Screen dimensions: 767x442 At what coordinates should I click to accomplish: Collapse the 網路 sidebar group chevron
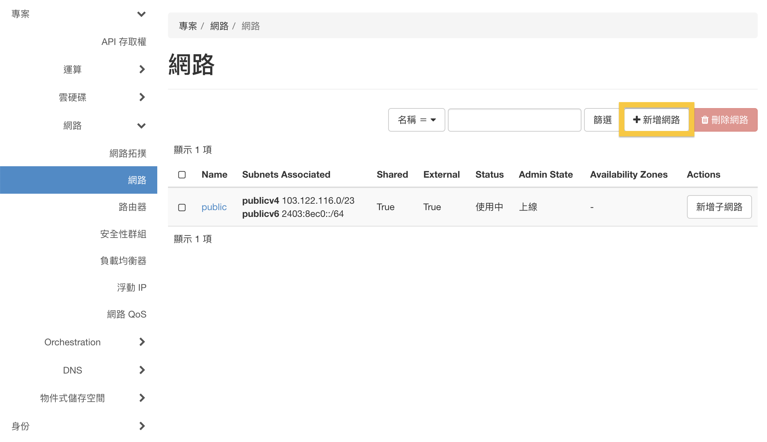pyautogui.click(x=142, y=126)
